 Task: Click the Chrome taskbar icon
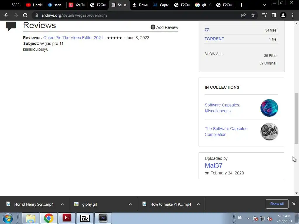[49, 218]
